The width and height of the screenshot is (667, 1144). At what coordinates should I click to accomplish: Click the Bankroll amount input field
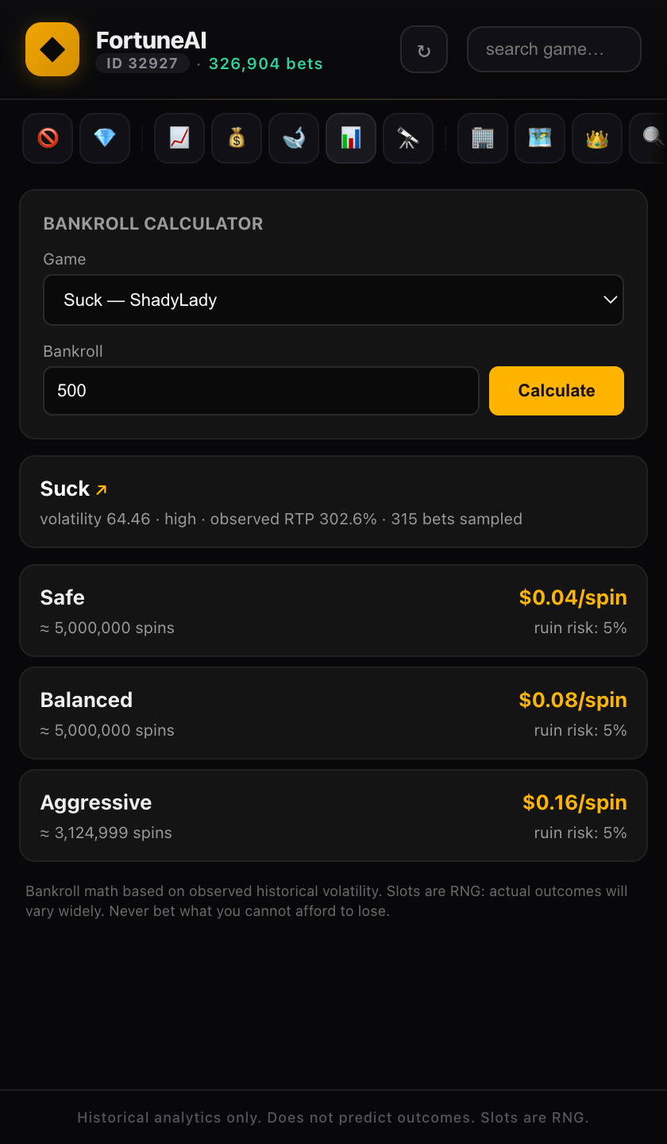(x=260, y=390)
